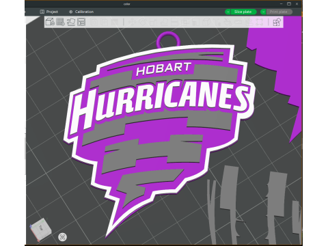The image size is (328, 246).
Task: Select the Seam painting tool
Action: [x=206, y=22]
